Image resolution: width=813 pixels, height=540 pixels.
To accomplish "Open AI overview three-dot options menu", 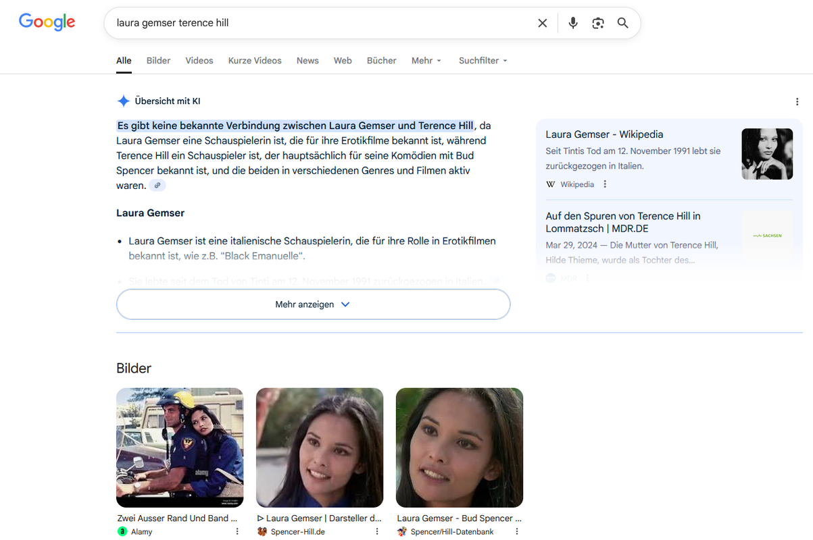I will [797, 102].
